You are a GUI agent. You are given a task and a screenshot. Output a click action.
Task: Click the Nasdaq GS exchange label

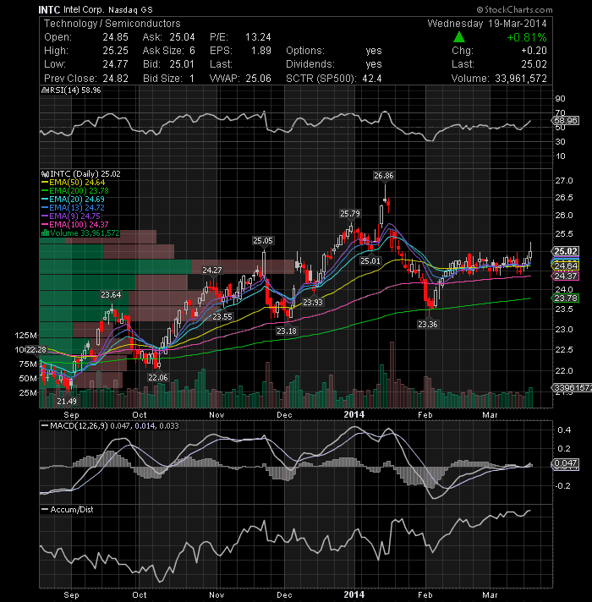130,10
